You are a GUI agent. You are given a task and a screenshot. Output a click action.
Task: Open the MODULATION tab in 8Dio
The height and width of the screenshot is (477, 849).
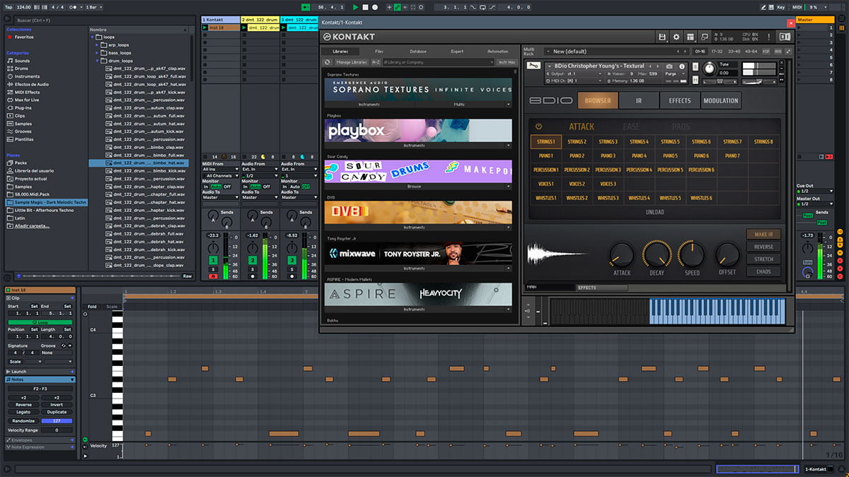coord(721,100)
